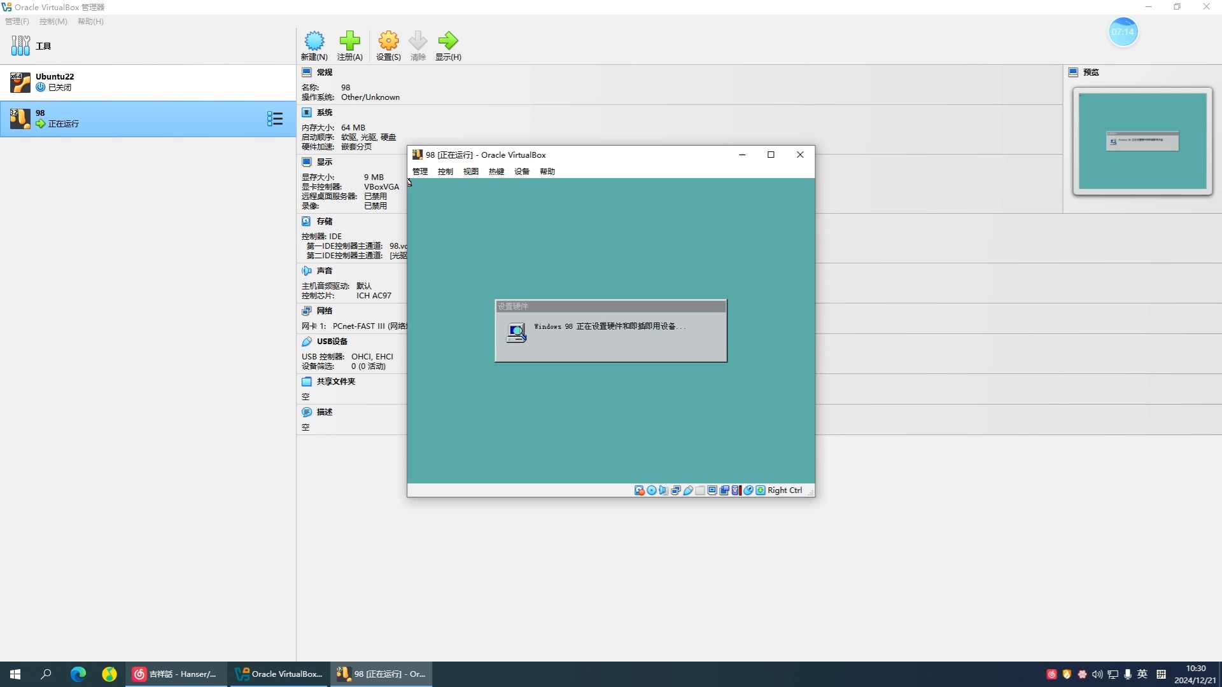Open the 视图 menu in the 98 VM window

pyautogui.click(x=471, y=172)
